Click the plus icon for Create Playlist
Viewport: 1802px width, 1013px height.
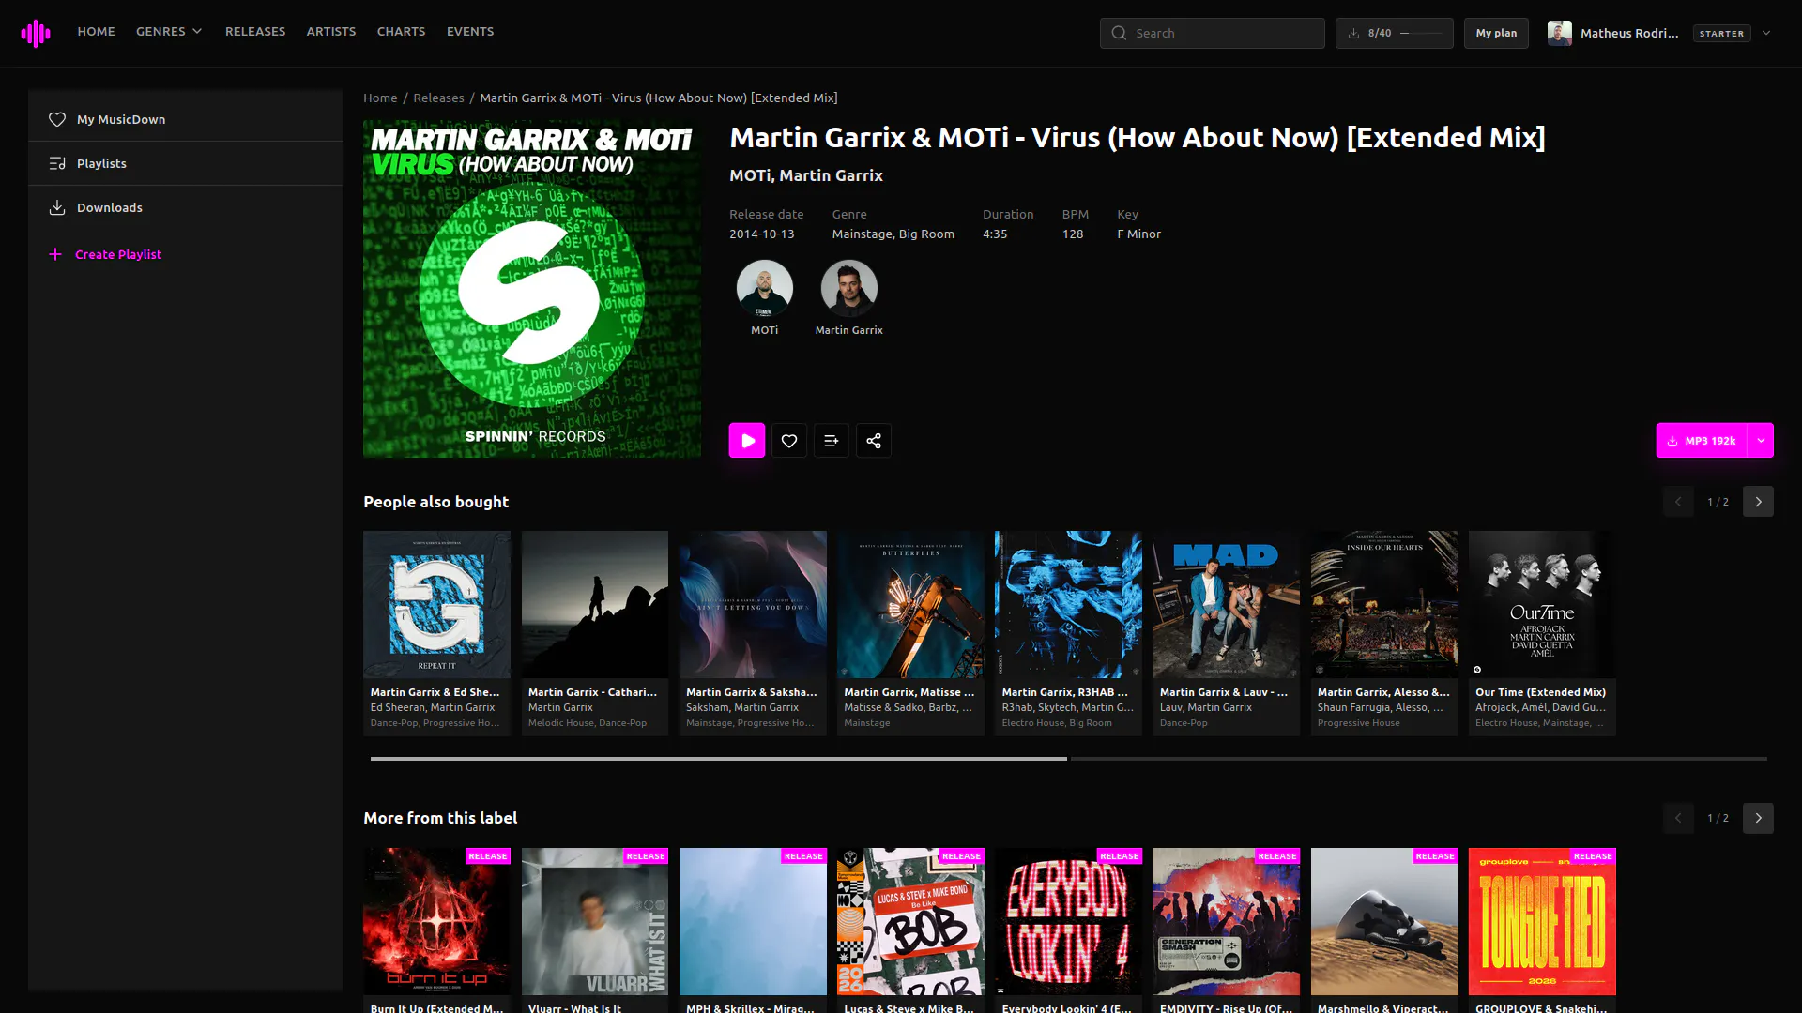pos(55,254)
